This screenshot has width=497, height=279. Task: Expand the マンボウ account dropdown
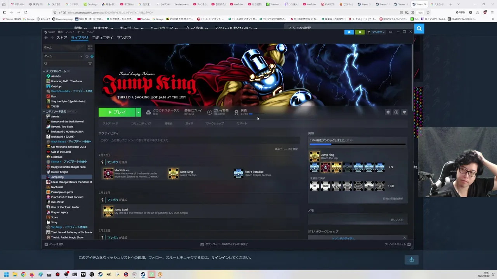[378, 32]
